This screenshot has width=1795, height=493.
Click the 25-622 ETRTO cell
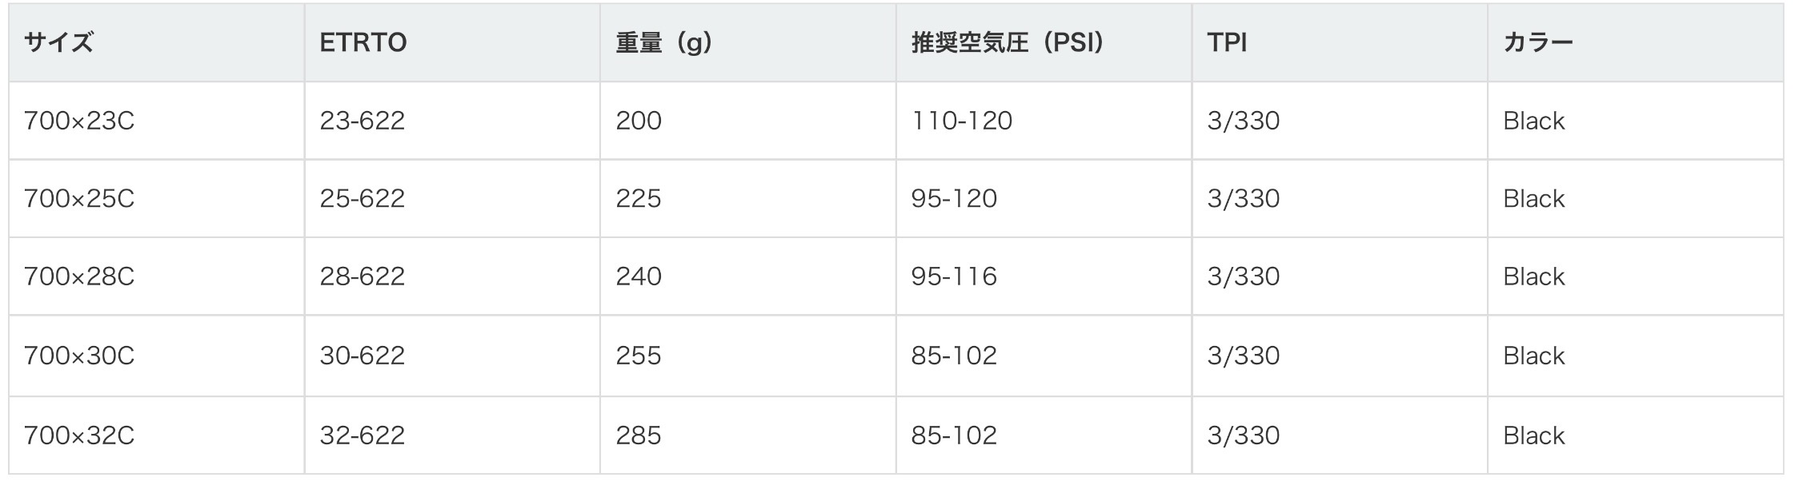tap(362, 198)
